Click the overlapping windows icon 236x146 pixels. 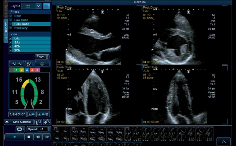click(x=29, y=63)
